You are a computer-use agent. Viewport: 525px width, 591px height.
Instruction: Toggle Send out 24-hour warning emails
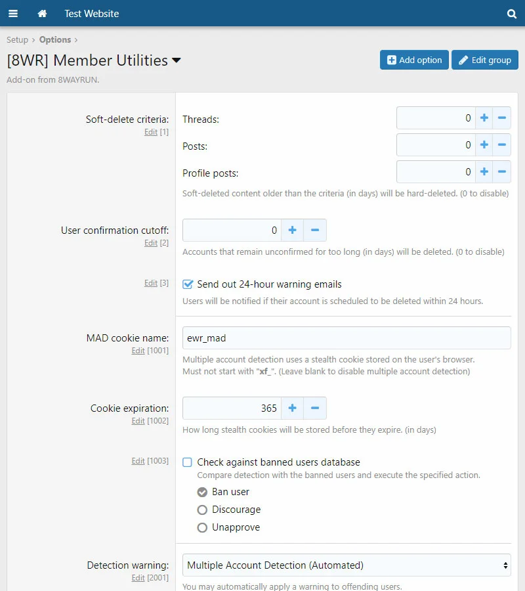click(x=188, y=284)
